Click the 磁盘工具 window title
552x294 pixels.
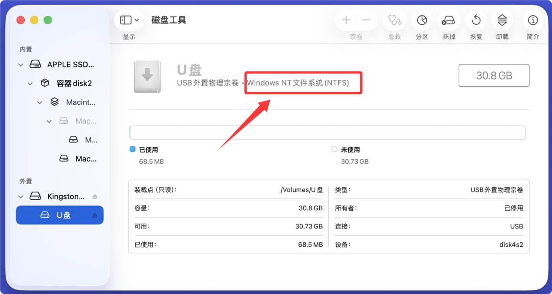[x=169, y=20]
